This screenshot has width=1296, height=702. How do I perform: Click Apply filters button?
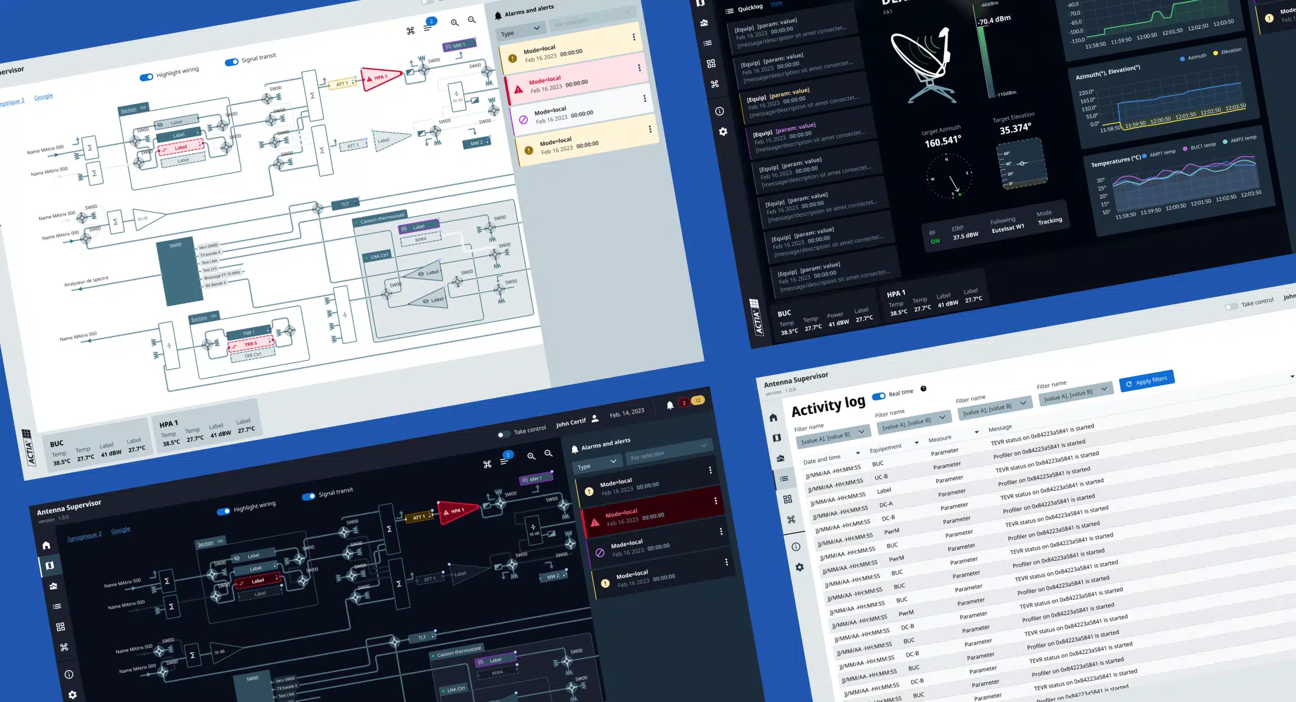click(1146, 381)
